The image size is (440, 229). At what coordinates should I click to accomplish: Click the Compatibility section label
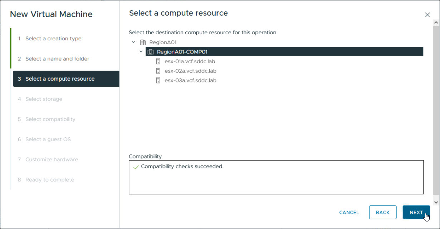pyautogui.click(x=145, y=157)
